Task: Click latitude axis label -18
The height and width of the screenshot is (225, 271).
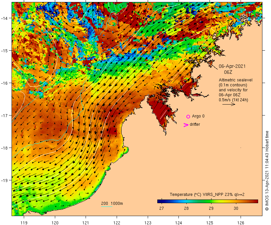Action: tap(4, 148)
